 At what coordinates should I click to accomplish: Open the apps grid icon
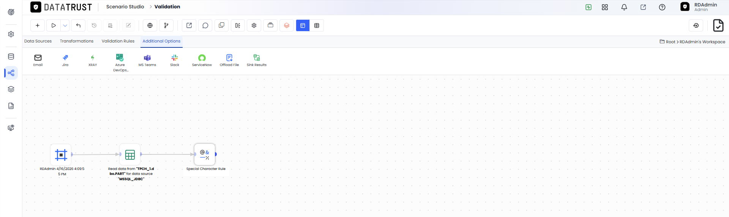point(605,7)
